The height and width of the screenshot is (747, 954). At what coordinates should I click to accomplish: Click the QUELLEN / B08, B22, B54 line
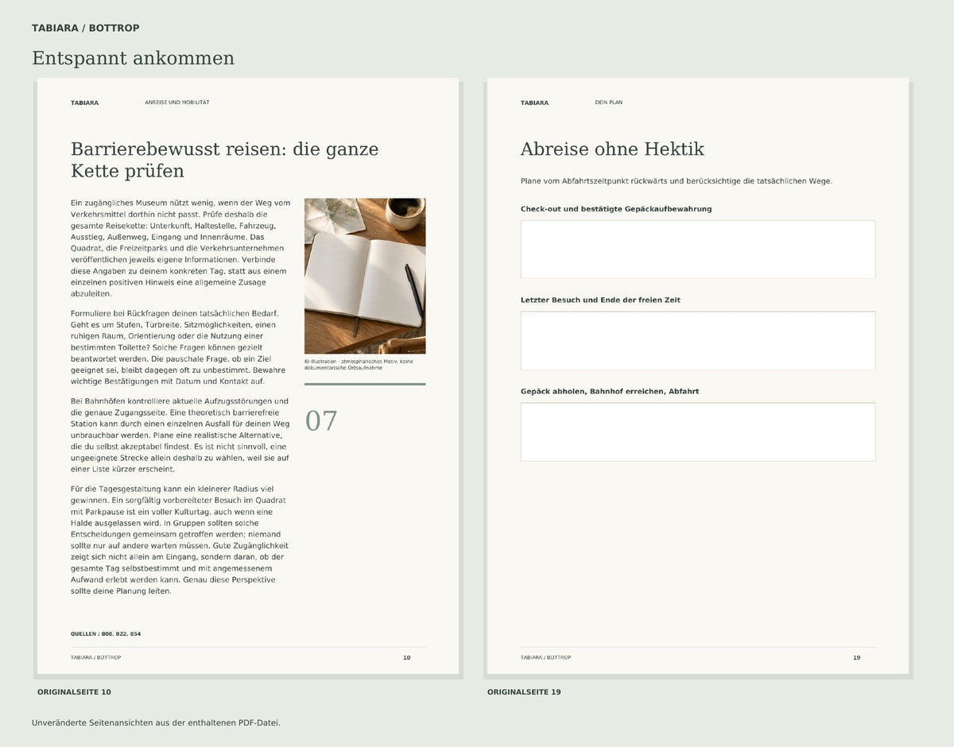pyautogui.click(x=106, y=634)
